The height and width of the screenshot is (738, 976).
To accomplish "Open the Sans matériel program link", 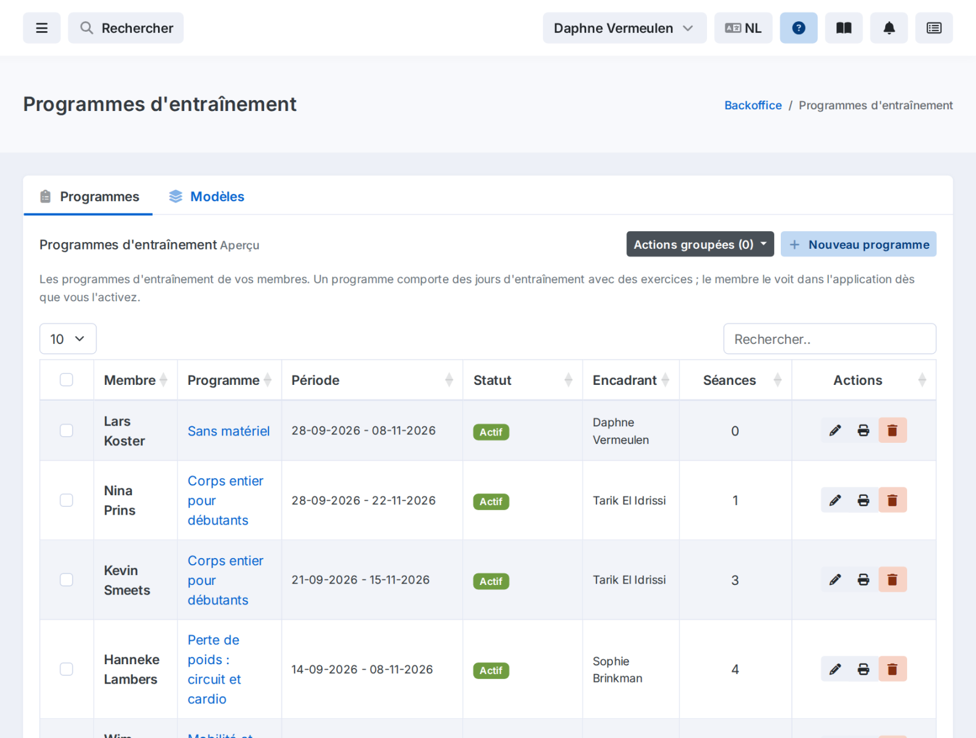I will coord(229,431).
